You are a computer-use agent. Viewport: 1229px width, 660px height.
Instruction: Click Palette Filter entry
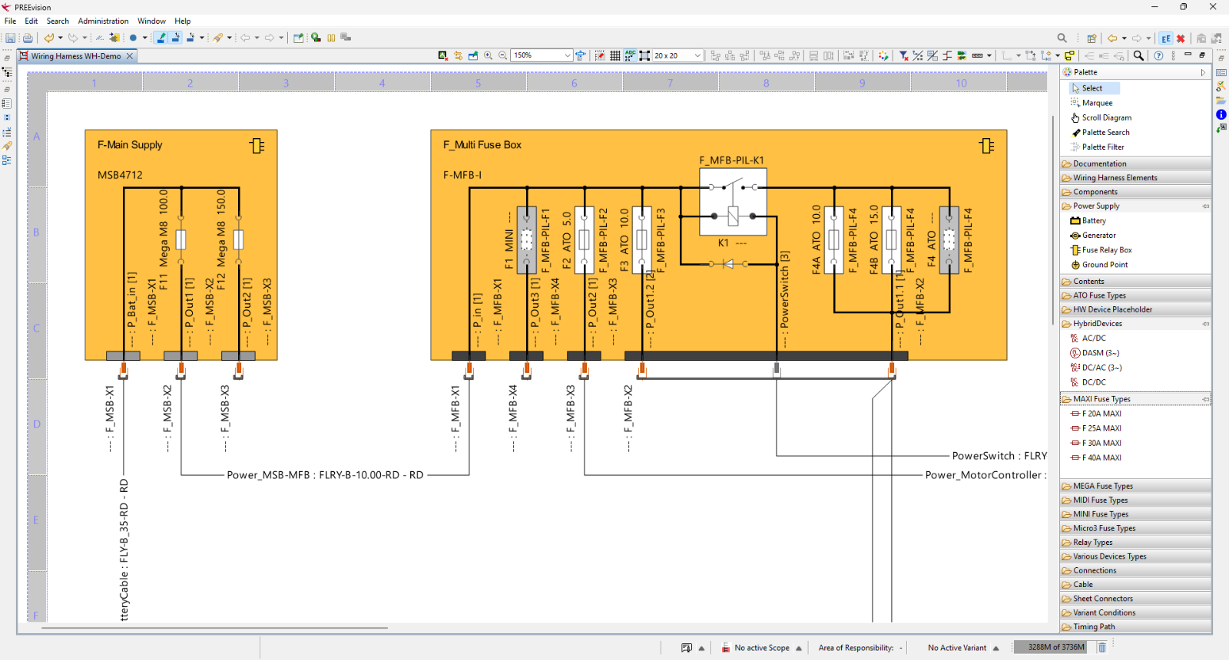1098,147
